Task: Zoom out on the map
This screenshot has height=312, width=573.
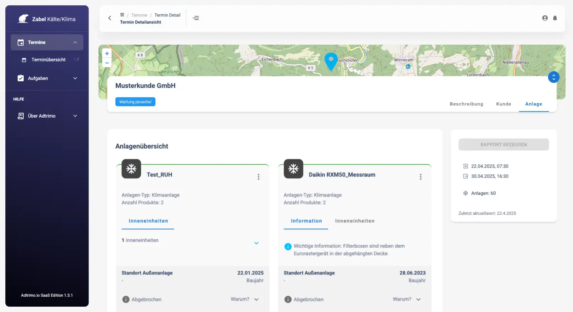Action: tap(107, 63)
